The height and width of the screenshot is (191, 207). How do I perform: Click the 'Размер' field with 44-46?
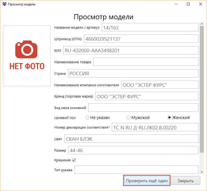point(133,150)
